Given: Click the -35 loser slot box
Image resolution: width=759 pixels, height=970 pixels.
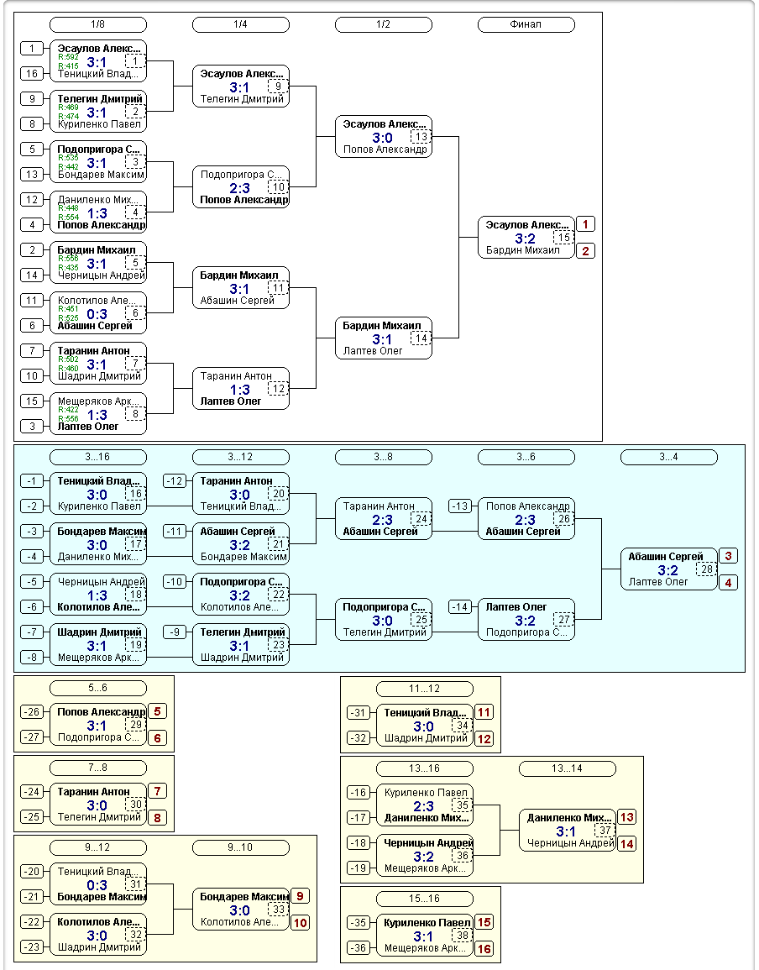Looking at the screenshot, I should coord(359,922).
